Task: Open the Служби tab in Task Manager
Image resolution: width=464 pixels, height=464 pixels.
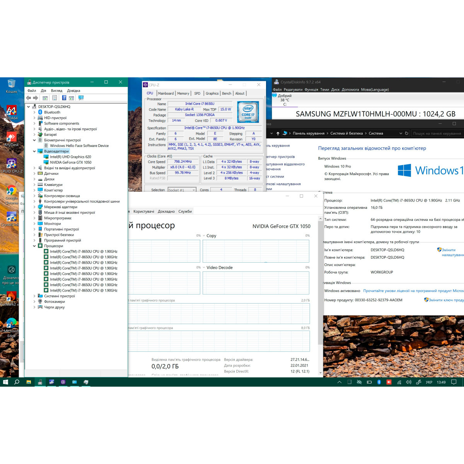Action: 185,212
